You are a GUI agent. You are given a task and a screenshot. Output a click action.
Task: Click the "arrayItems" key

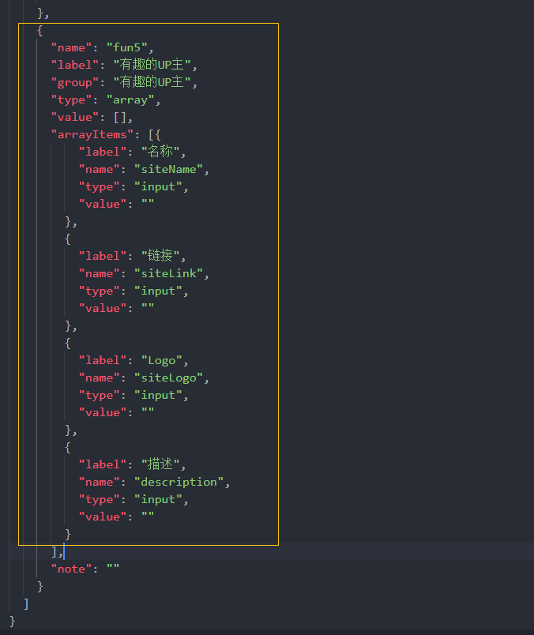[92, 134]
